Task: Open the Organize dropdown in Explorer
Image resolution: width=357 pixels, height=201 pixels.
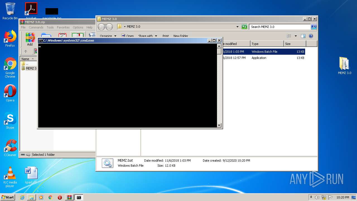Action: click(x=108, y=36)
